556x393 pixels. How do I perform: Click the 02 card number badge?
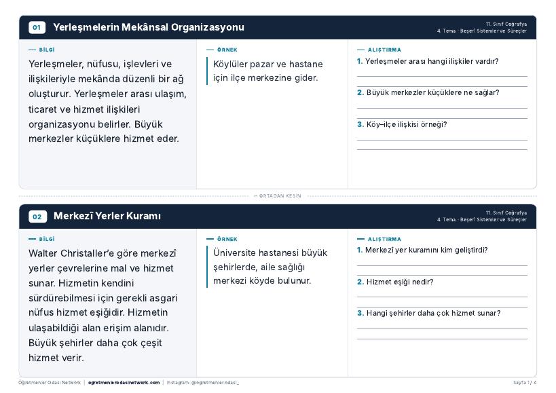point(37,217)
